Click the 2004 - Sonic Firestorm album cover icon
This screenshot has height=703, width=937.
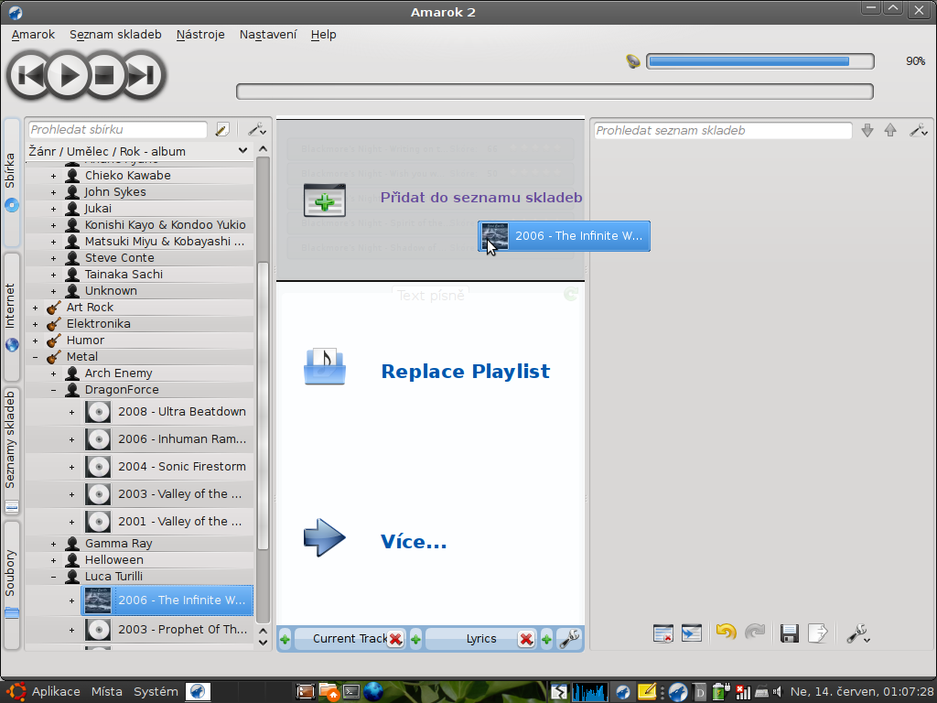(x=98, y=466)
